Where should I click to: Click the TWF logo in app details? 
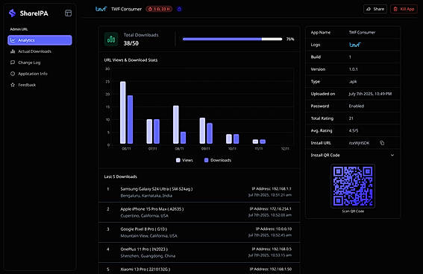[x=355, y=45]
